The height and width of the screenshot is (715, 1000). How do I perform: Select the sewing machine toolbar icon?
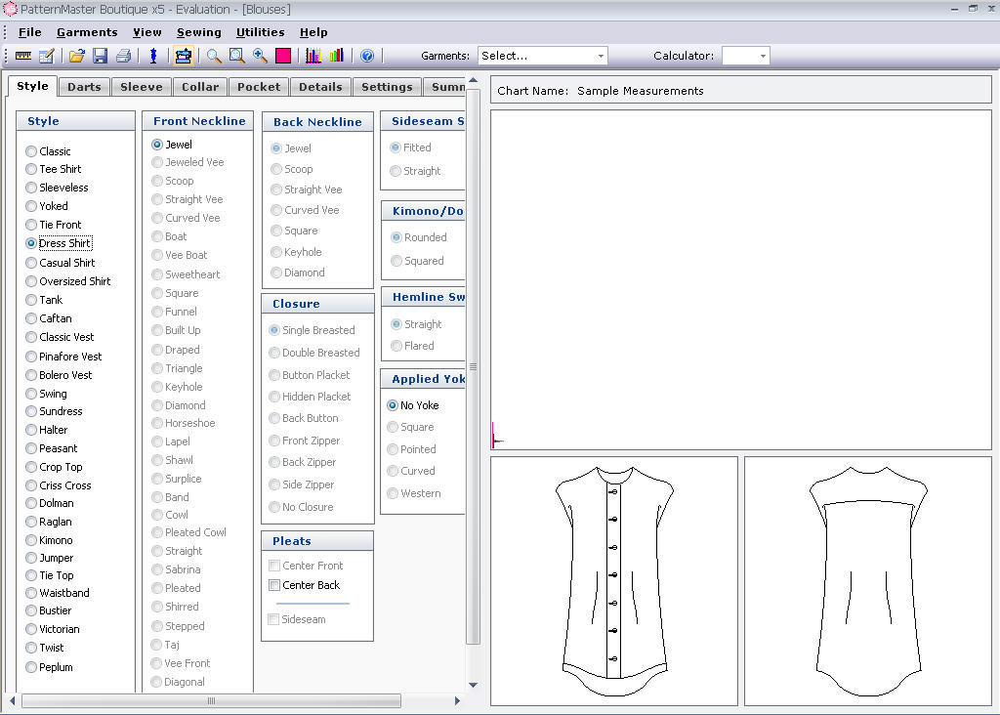(x=183, y=56)
